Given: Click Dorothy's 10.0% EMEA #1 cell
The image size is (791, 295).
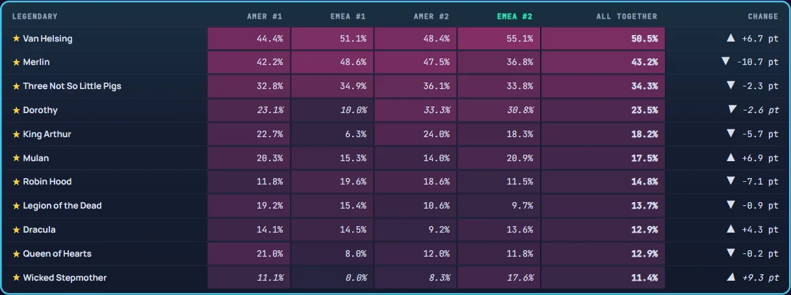Looking at the screenshot, I should 332,110.
